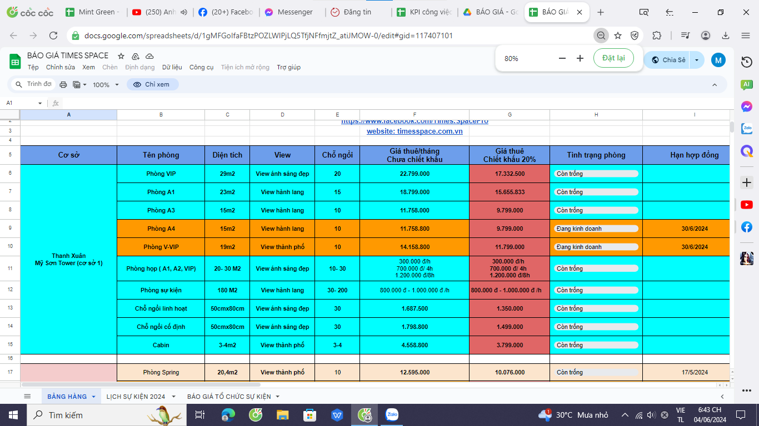Open the all sheets list icon
The width and height of the screenshot is (759, 426).
click(27, 396)
